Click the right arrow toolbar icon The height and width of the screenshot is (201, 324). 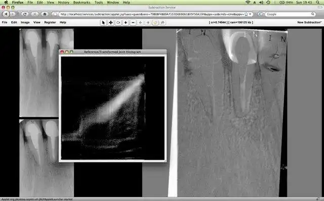point(148,22)
